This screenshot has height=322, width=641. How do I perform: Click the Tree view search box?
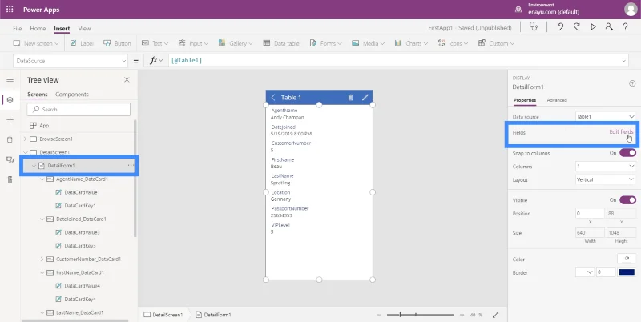(79, 109)
